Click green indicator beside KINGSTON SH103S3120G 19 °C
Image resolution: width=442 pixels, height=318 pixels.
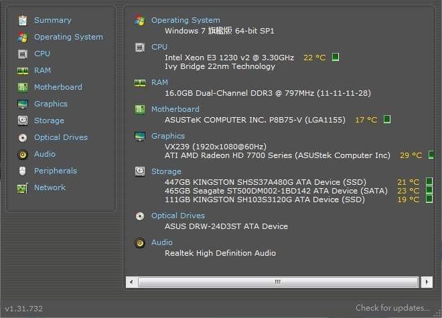(429, 199)
